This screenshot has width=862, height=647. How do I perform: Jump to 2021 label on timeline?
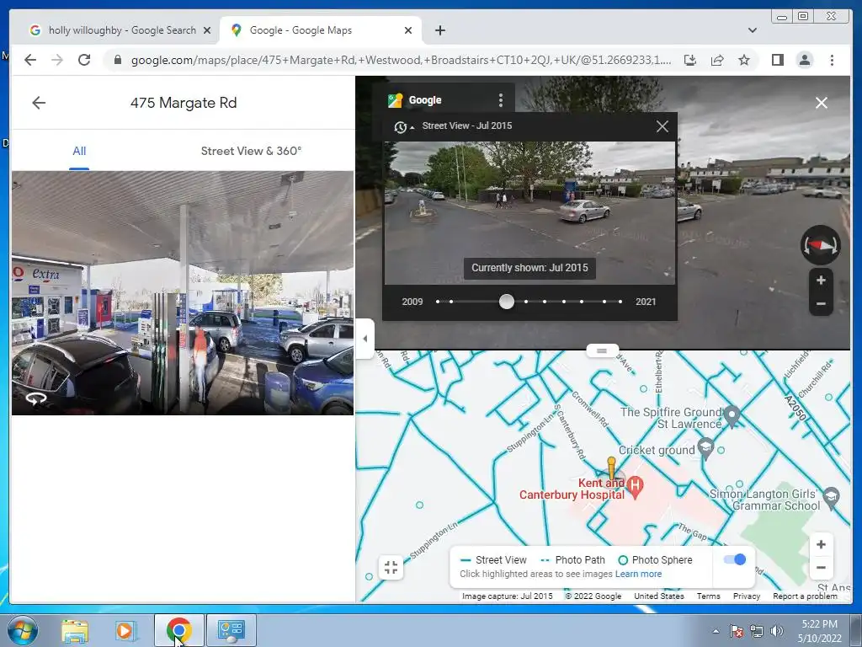tap(646, 302)
